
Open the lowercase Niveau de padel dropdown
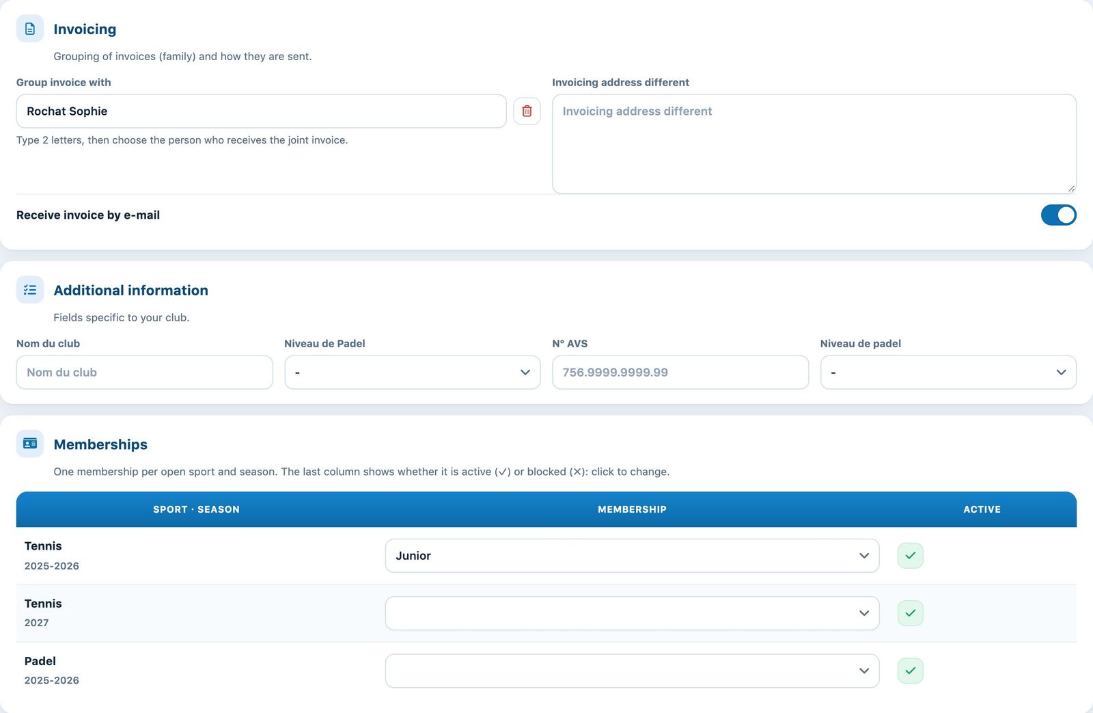click(x=948, y=372)
